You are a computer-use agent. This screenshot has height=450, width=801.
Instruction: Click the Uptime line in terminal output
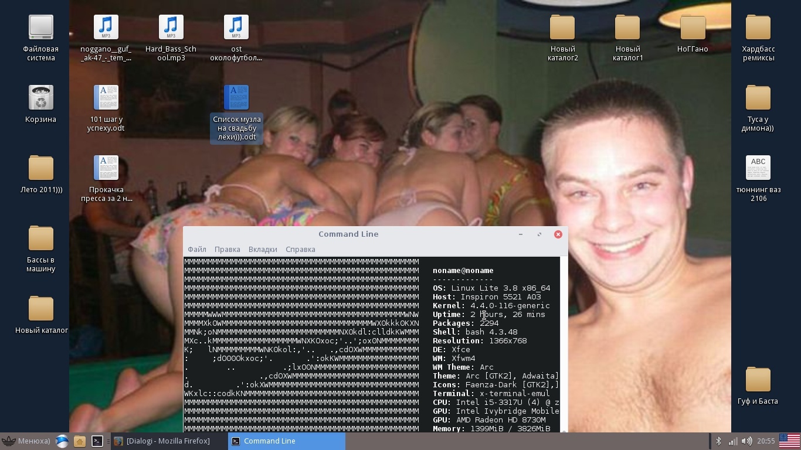pos(489,315)
